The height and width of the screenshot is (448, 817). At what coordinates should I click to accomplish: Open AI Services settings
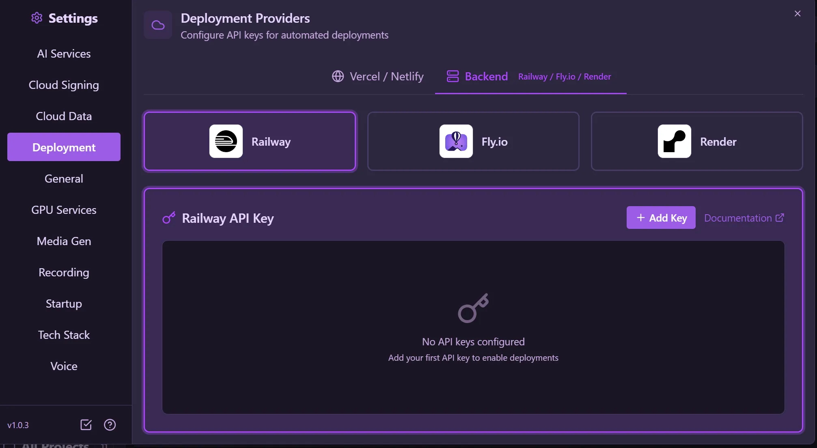pyautogui.click(x=64, y=54)
